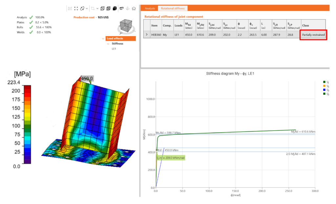Select the transparent wireframe cube view
The image size is (336, 204).
pyautogui.click(x=103, y=9)
